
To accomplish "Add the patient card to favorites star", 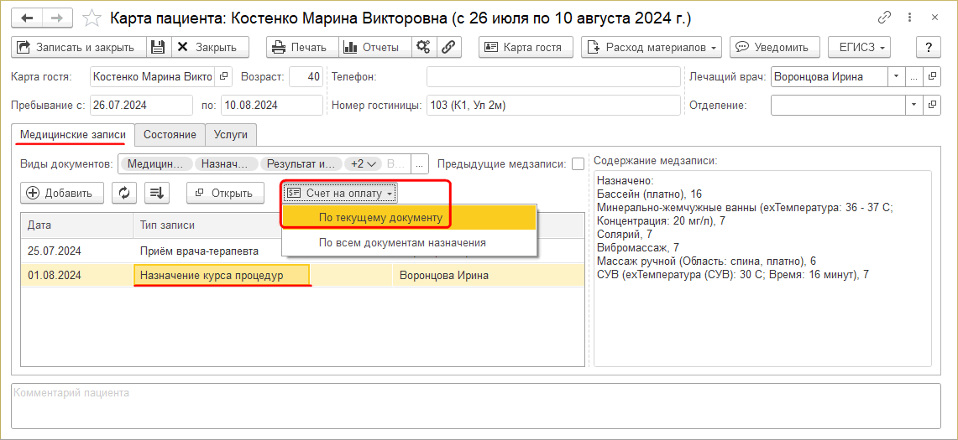I will click(92, 18).
